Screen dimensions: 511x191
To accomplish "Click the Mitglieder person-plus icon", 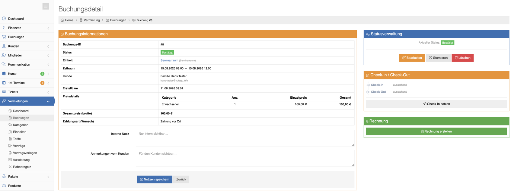I will tap(4, 55).
